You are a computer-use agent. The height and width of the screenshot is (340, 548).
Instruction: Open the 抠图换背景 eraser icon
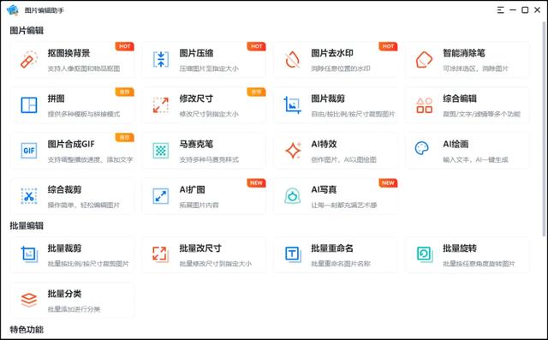tap(29, 59)
